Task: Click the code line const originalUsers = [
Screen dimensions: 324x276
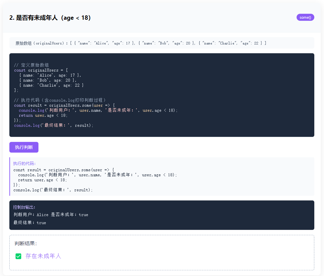Action: point(41,70)
